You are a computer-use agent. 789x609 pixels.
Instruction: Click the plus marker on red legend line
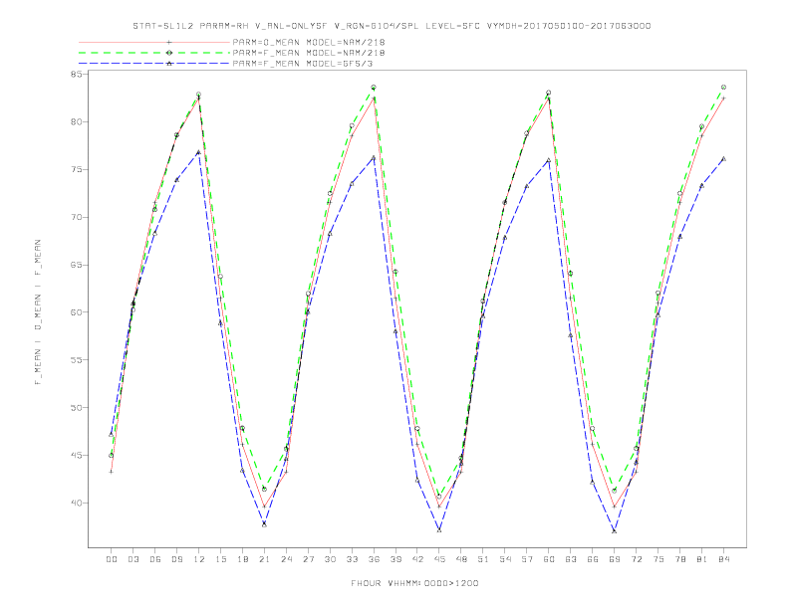[x=169, y=42]
